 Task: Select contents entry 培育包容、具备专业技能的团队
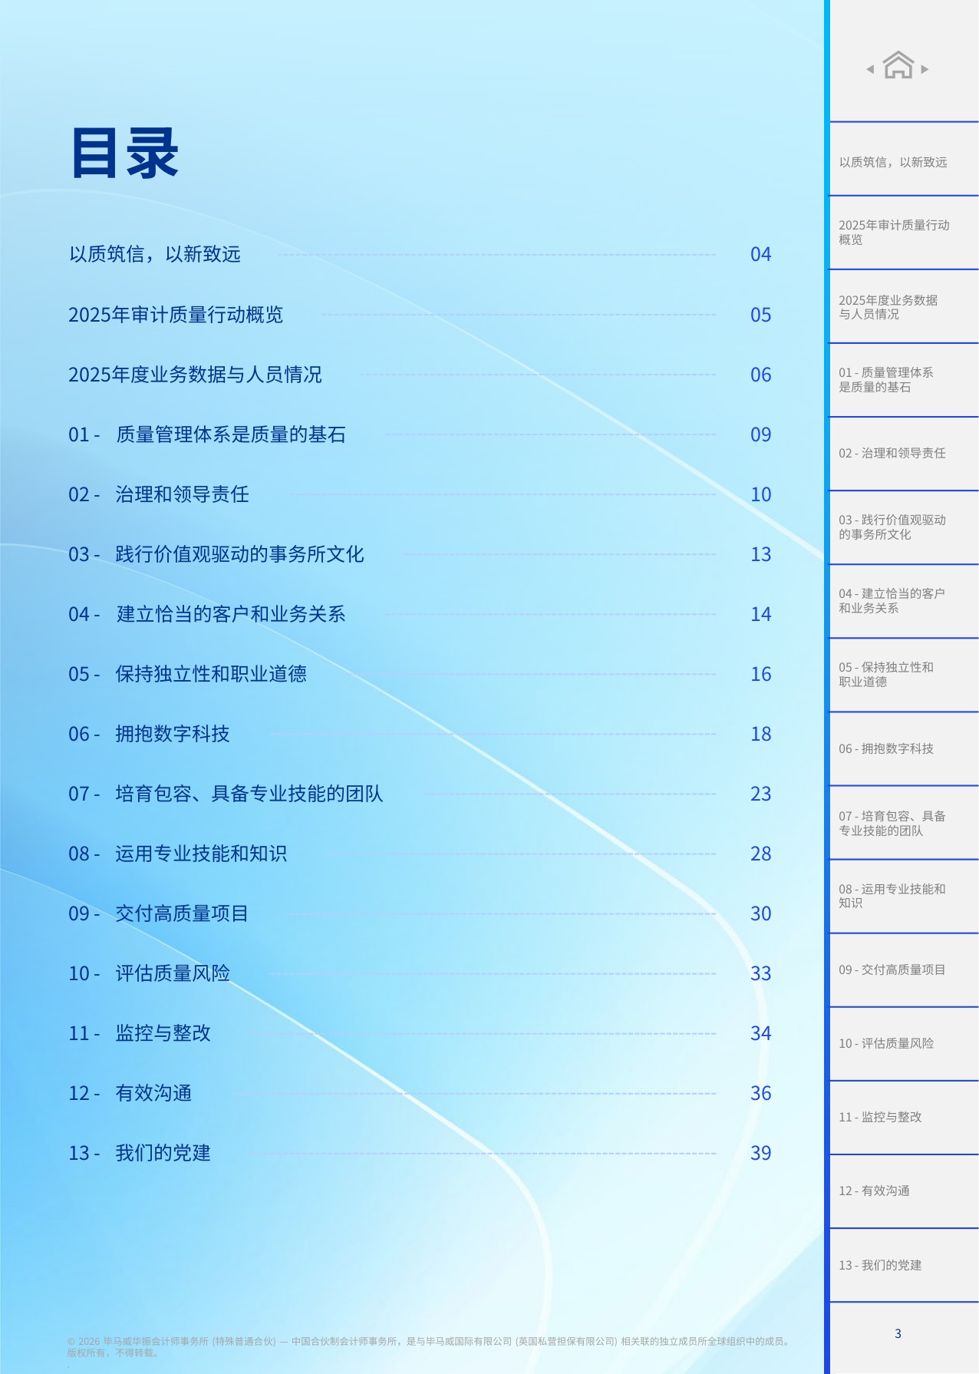[249, 794]
